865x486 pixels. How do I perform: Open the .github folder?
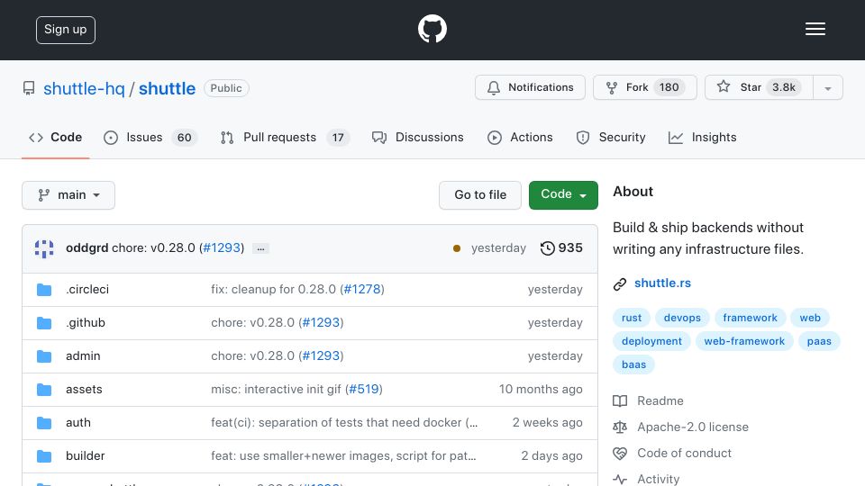point(86,323)
